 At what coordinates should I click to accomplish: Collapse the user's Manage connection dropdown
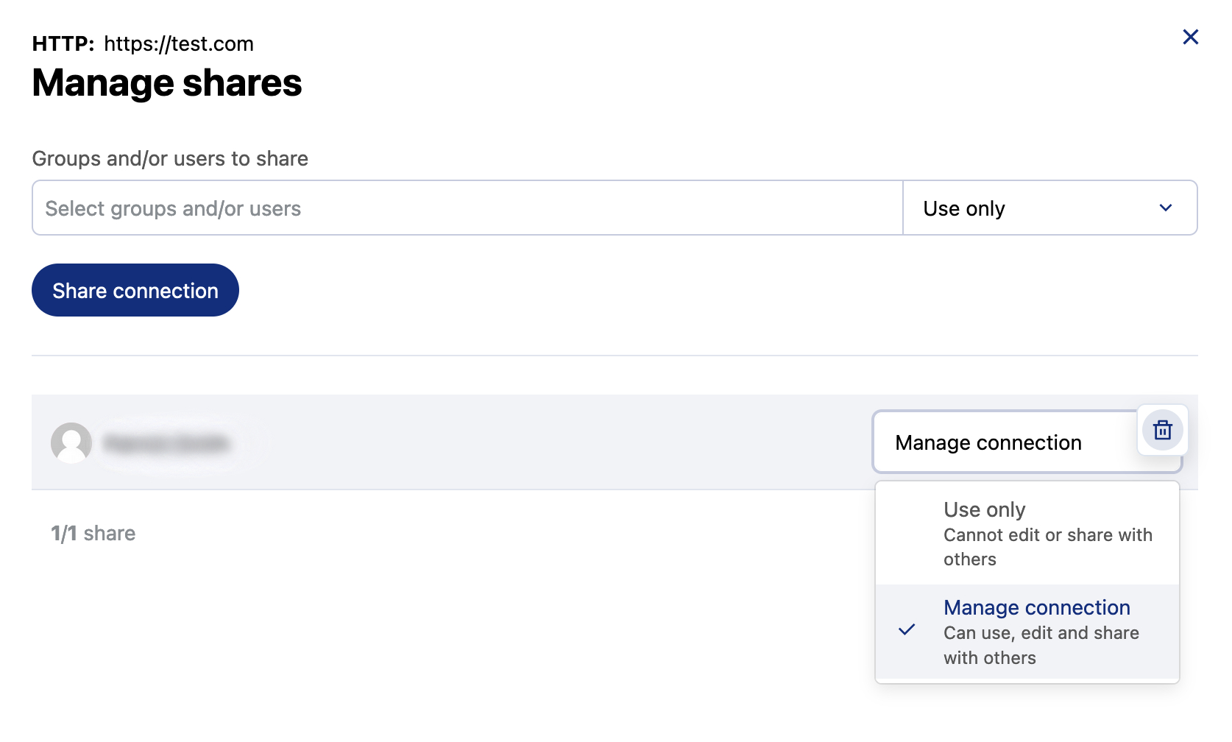coord(1004,442)
